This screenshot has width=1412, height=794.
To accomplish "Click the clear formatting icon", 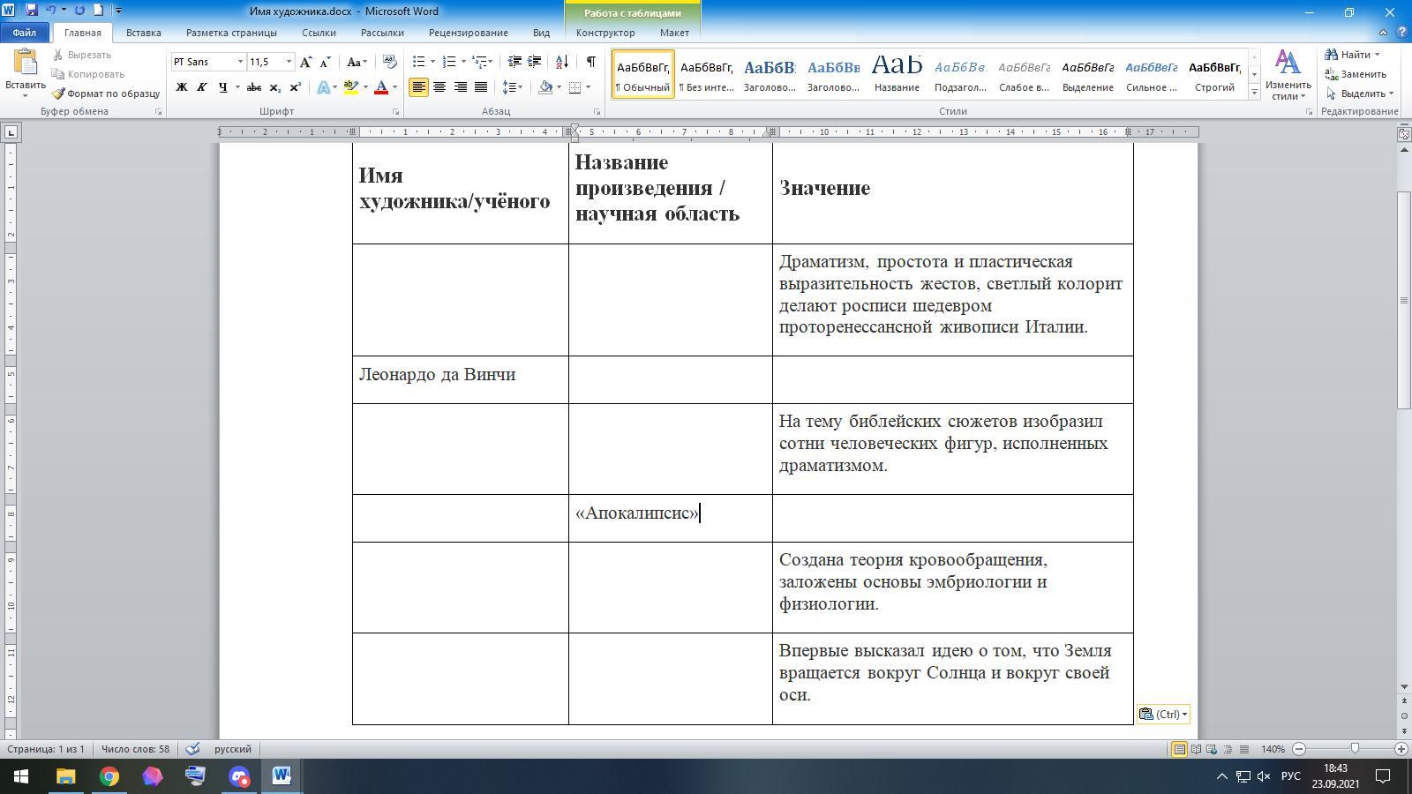I will click(x=389, y=62).
